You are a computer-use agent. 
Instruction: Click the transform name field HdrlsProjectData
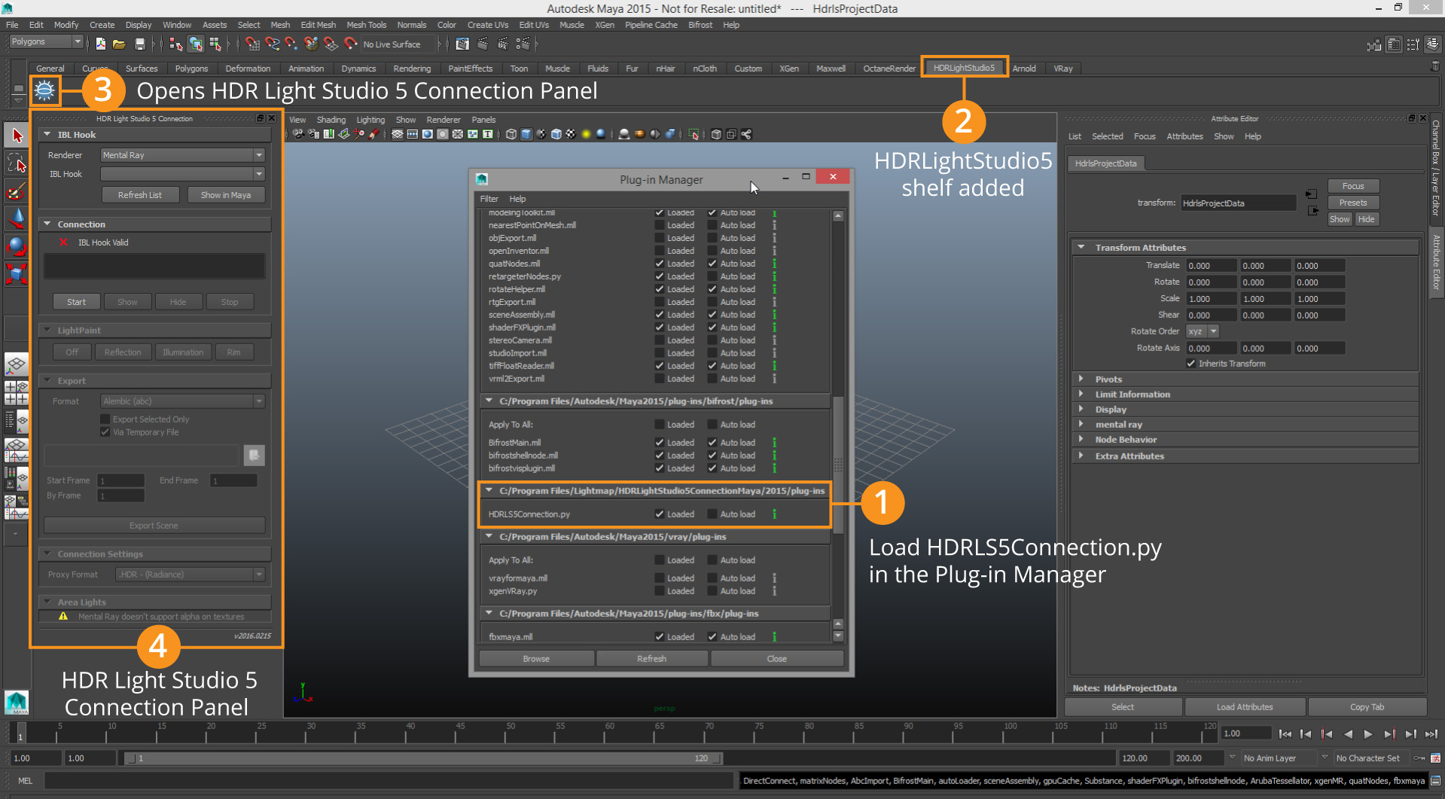tap(1238, 203)
